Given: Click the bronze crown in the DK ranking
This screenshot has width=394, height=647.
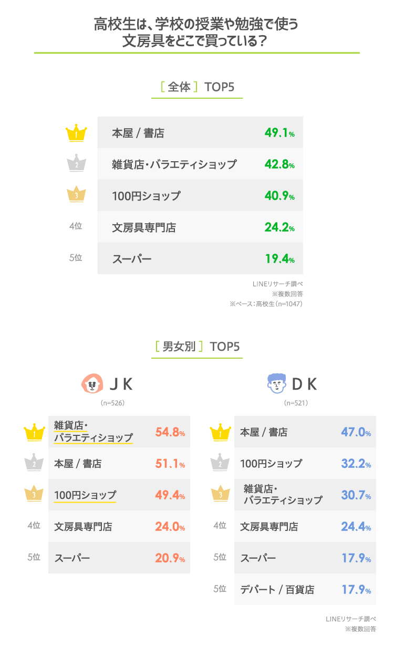Looking at the screenshot, I should (x=220, y=495).
